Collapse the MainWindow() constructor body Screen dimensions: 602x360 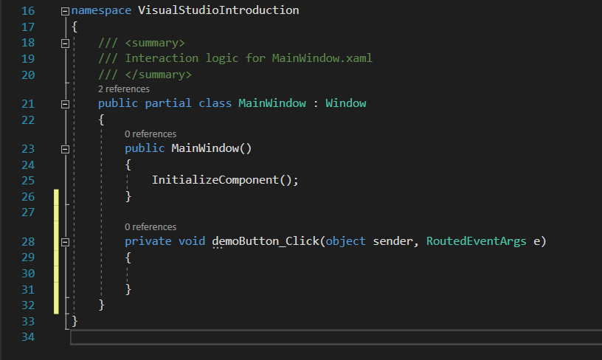tap(66, 149)
